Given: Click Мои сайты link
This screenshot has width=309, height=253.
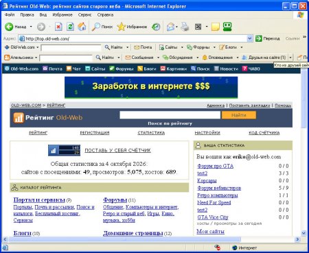Looking at the screenshot, I should pos(210,231).
